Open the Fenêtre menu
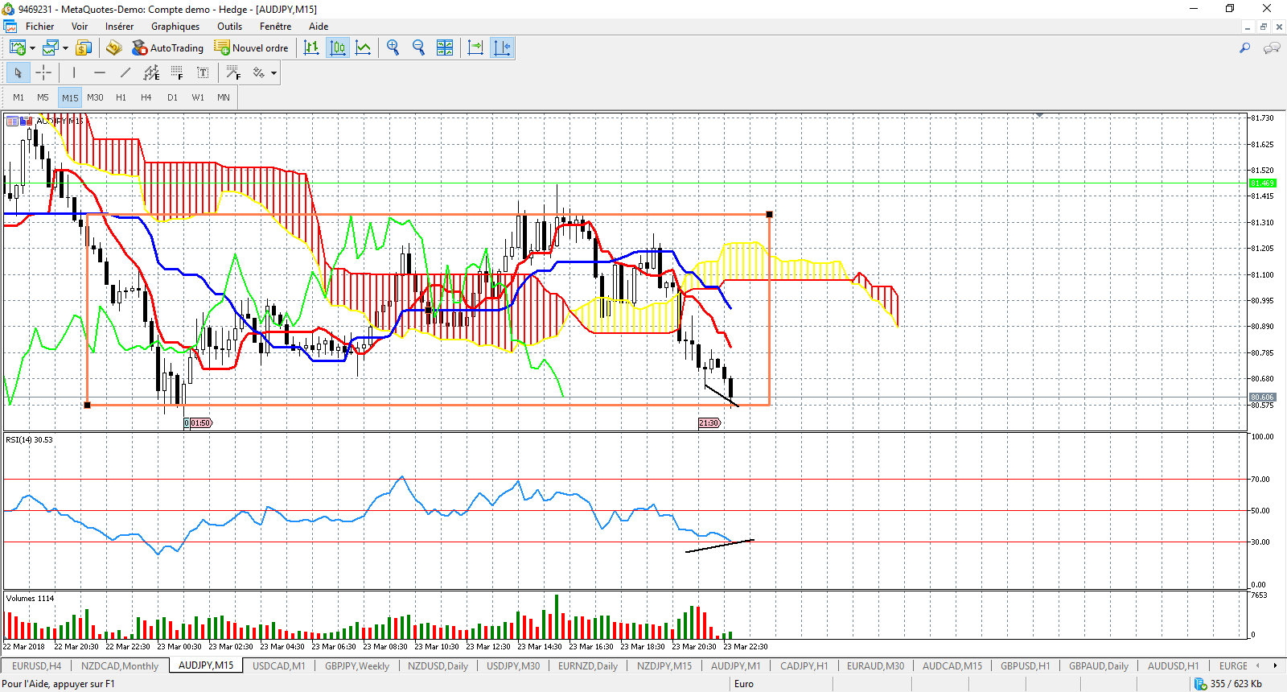The height and width of the screenshot is (692, 1287). 275,27
